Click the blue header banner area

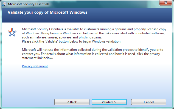coord(87,15)
